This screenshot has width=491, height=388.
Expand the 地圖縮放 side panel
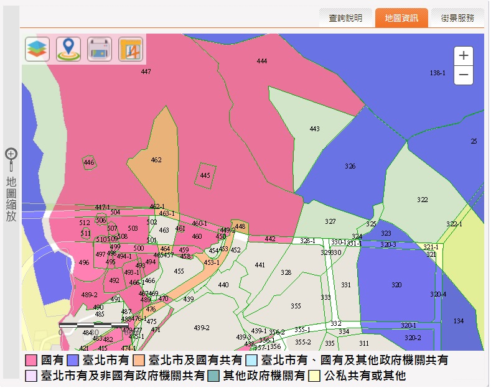pyautogui.click(x=11, y=199)
